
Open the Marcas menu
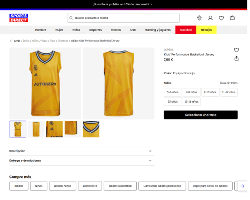pos(116,30)
